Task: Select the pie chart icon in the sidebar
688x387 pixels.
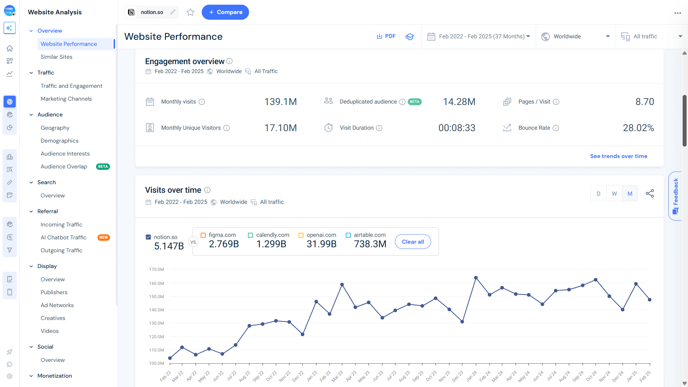Action: pos(10,127)
